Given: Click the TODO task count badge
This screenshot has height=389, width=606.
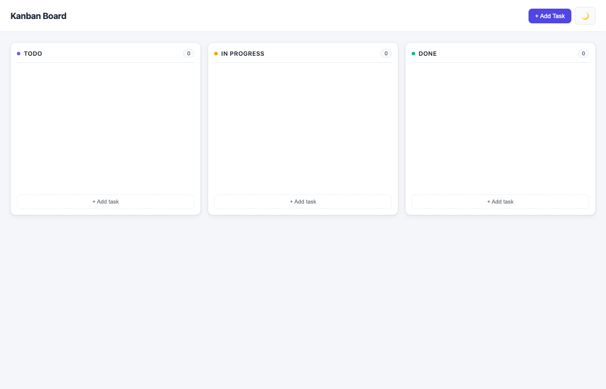Looking at the screenshot, I should point(189,54).
